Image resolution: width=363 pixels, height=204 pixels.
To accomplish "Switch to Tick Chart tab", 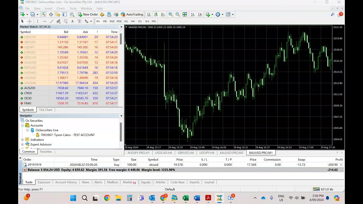I will [x=45, y=110].
